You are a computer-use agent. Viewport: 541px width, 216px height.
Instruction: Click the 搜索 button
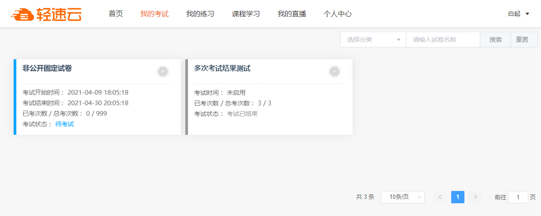[496, 40]
